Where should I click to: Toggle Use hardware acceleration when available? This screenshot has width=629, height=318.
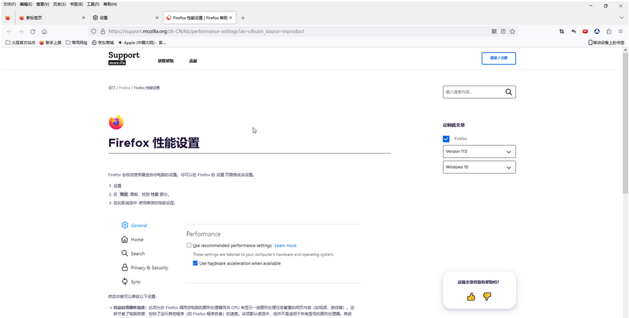pos(195,263)
